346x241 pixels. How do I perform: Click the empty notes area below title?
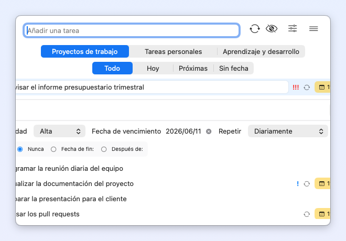tap(173, 110)
